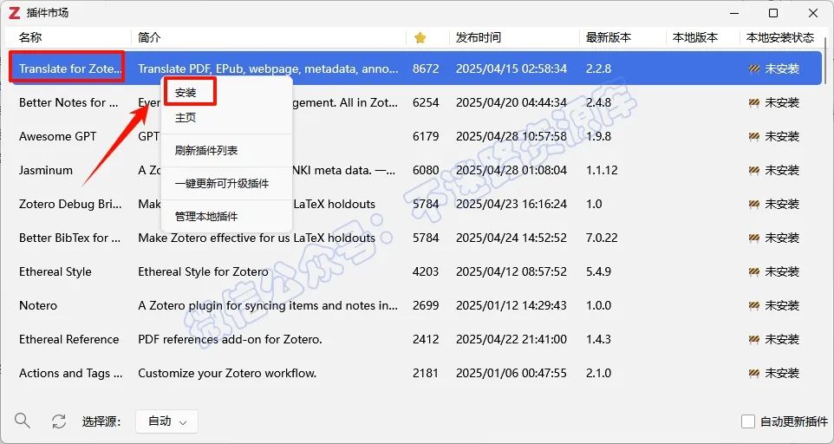Select 一键更新可升级插件 menu entry
This screenshot has width=834, height=444.
222,184
